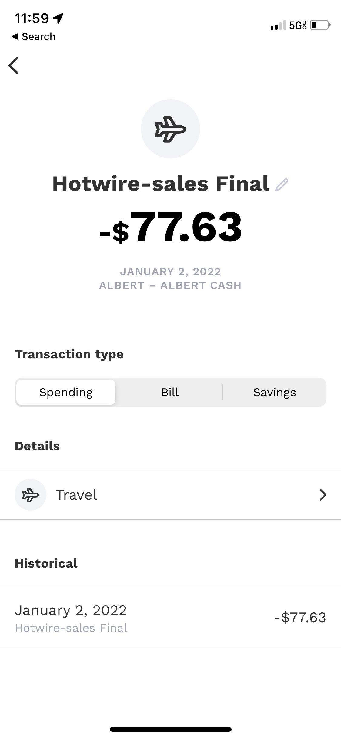Tap the large -$77.63 transaction amount
Image resolution: width=341 pixels, height=739 pixels.
click(x=170, y=228)
